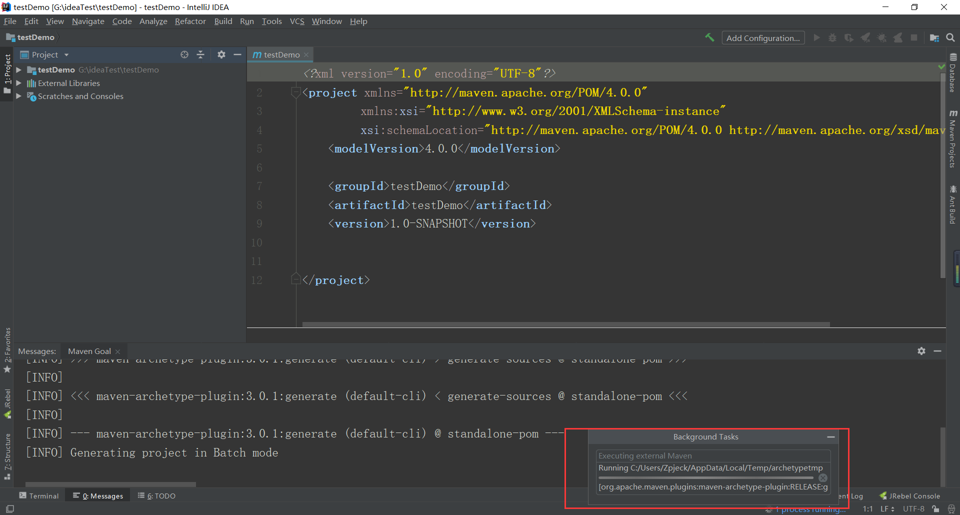960x515 pixels.
Task: Open the VCS menu
Action: [297, 21]
